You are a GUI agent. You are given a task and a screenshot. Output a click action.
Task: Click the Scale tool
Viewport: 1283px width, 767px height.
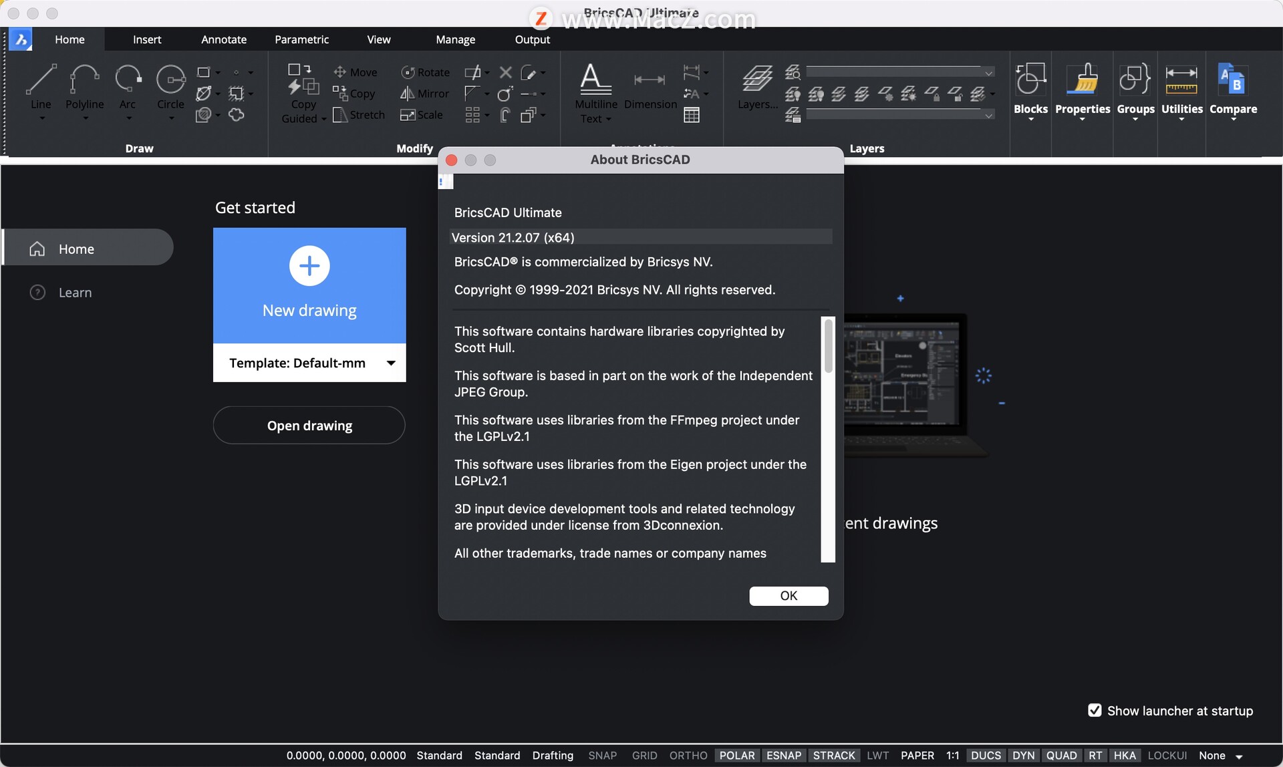click(x=422, y=115)
